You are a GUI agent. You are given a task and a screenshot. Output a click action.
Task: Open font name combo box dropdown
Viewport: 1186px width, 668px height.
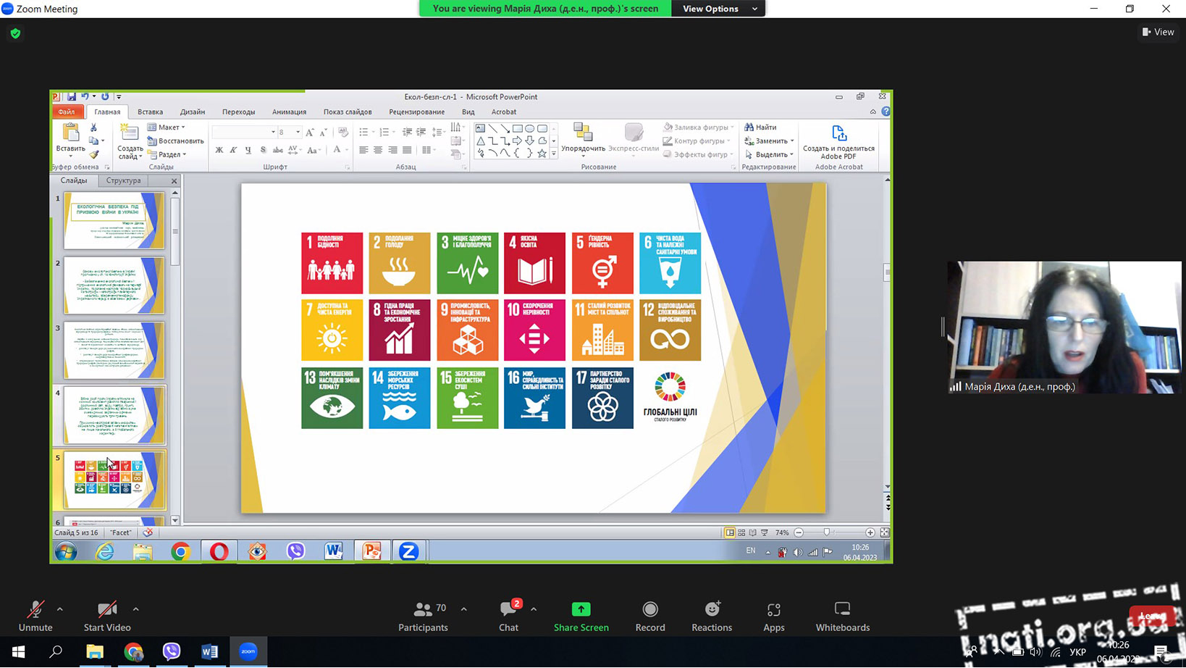273,132
